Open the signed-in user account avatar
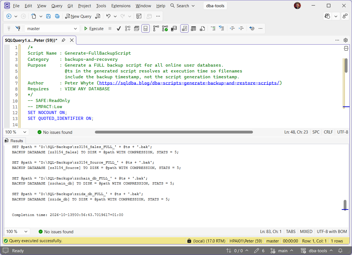This screenshot has width=352, height=255. point(297,6)
